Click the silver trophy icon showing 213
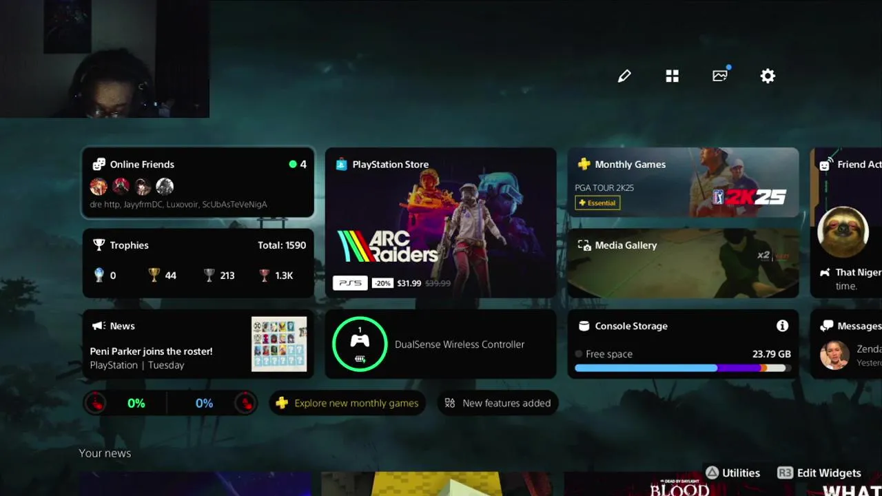Screen dimensions: 882x496 tap(209, 275)
